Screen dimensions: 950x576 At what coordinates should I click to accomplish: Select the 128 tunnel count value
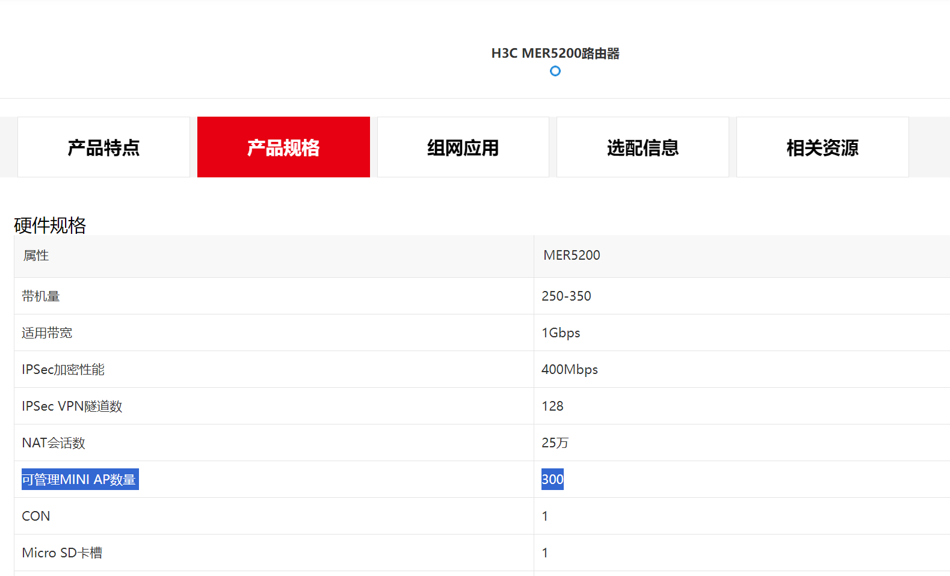pos(552,406)
